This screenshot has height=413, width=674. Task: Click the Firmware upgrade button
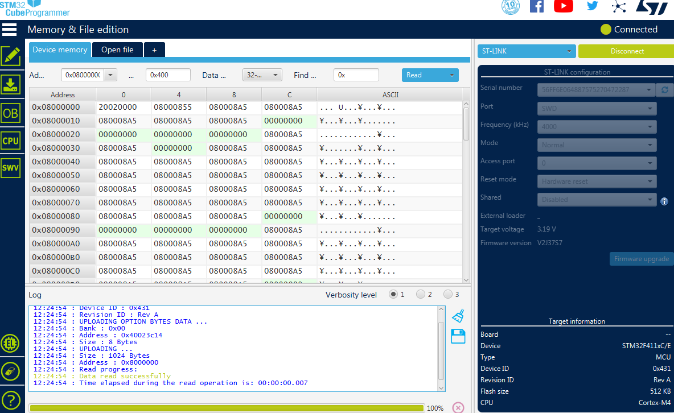click(642, 259)
